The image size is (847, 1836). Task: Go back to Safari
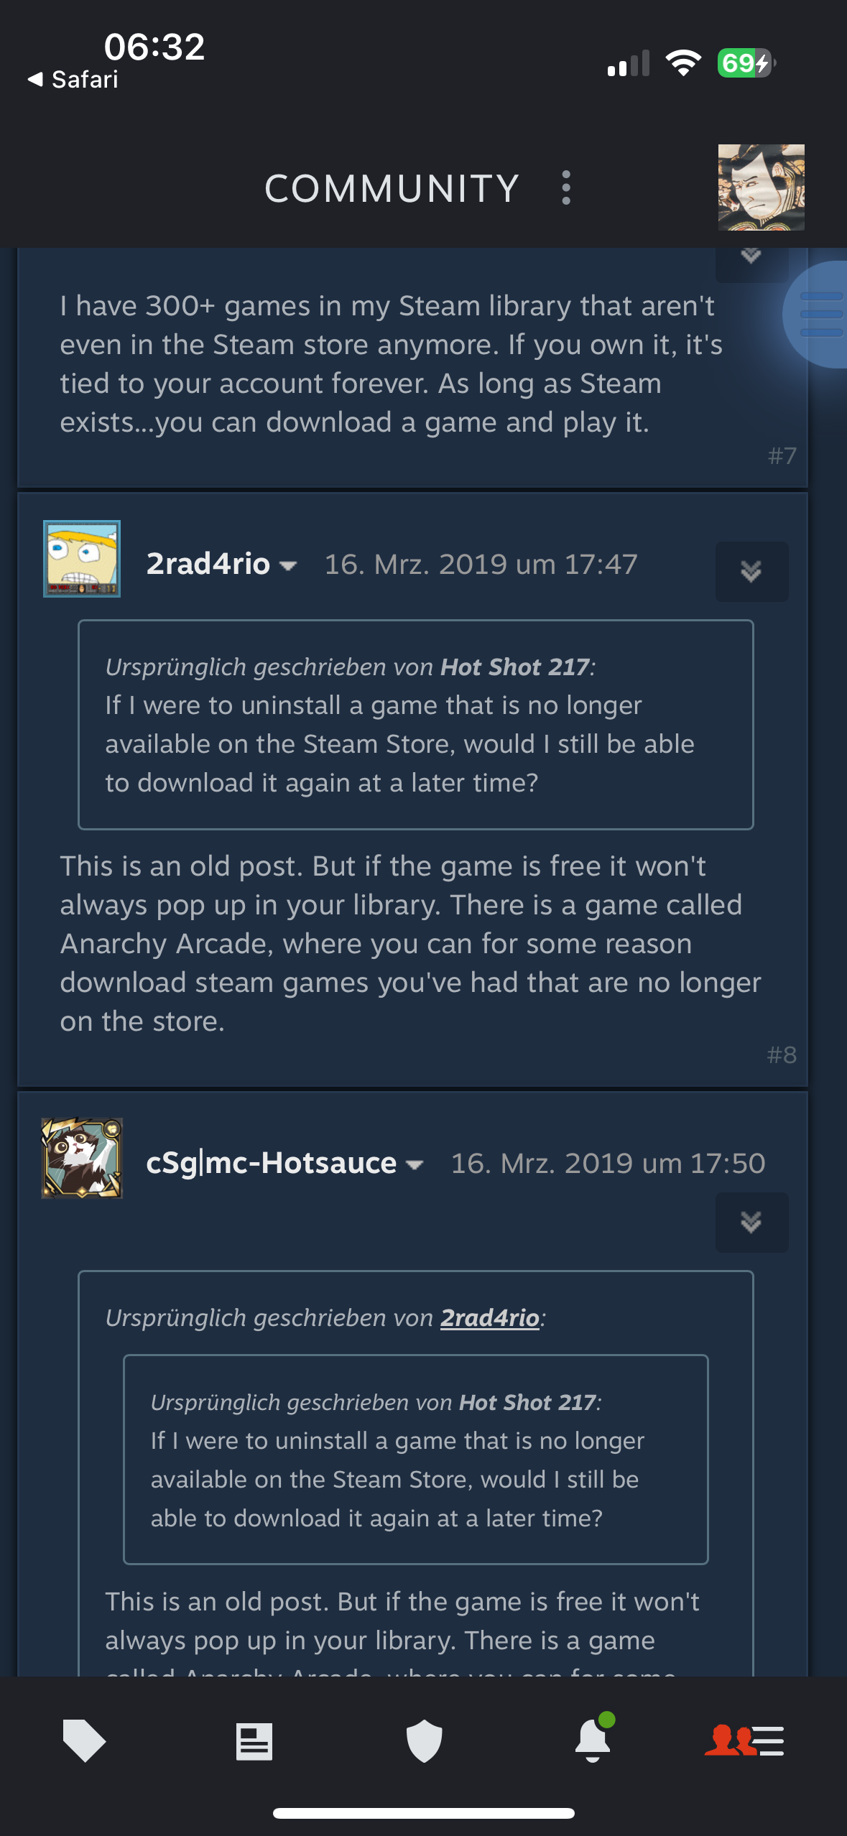(x=73, y=79)
